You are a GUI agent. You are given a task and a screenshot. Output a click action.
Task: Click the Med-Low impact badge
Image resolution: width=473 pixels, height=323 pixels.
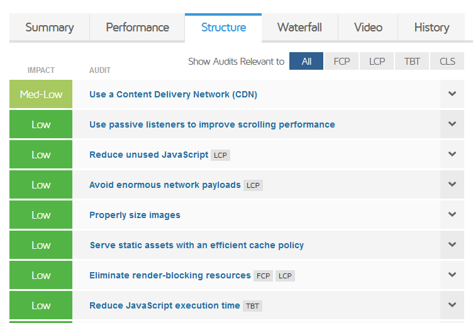click(41, 94)
